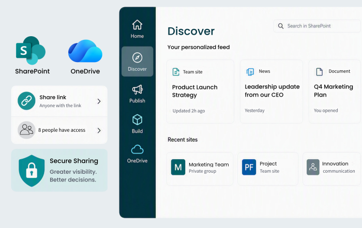This screenshot has width=362, height=228.
Task: Open the Product Launch Strategy card title
Action: pyautogui.click(x=194, y=91)
